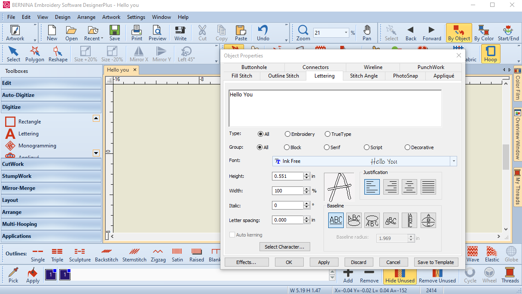Choose the Polygon select tool

pos(35,54)
